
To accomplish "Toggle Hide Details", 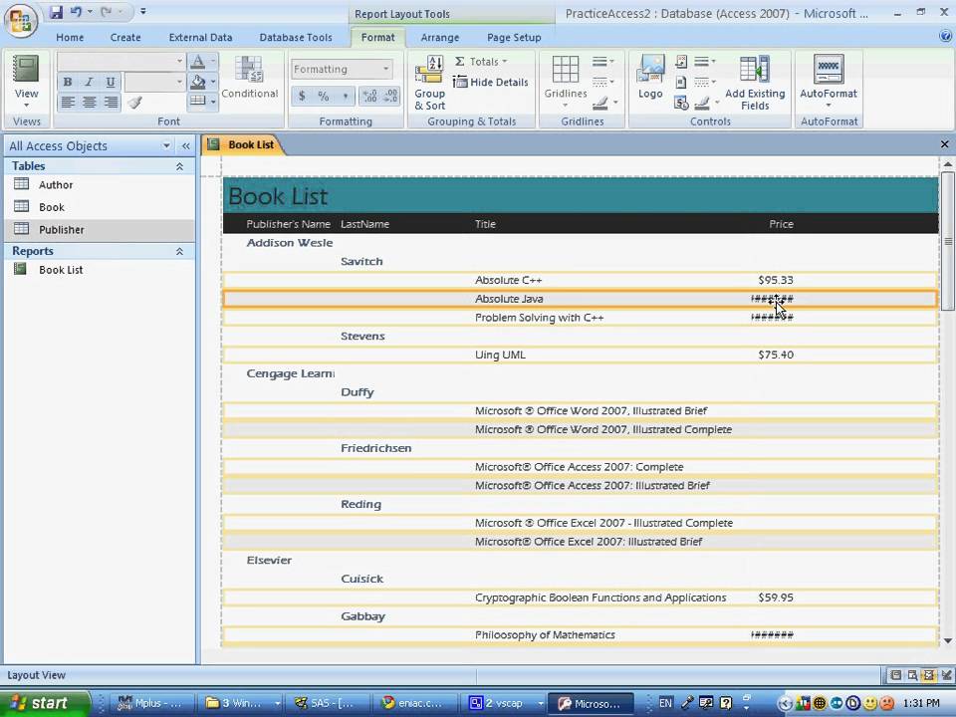I will [x=491, y=82].
